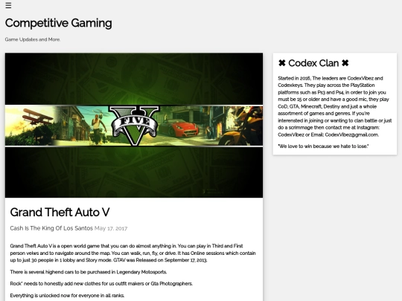Click Cash Is The King Of Los Santos subtitle
This screenshot has height=301, width=402.
tap(51, 228)
